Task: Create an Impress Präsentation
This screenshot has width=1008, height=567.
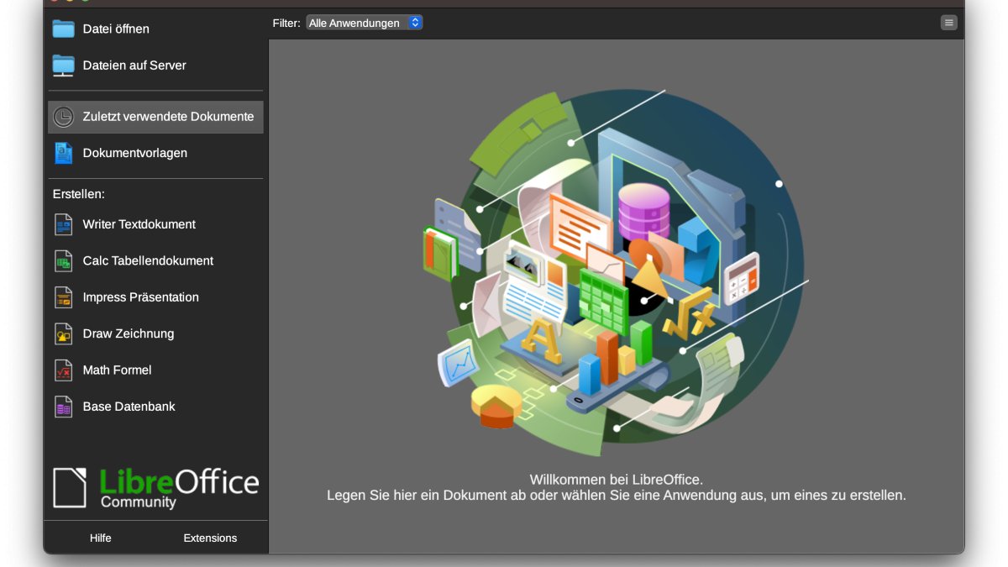Action: point(155,297)
